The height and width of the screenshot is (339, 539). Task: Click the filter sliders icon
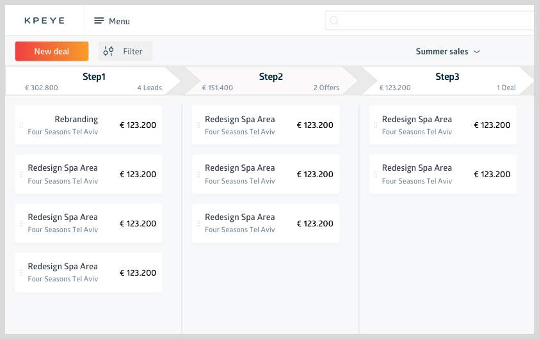(109, 51)
